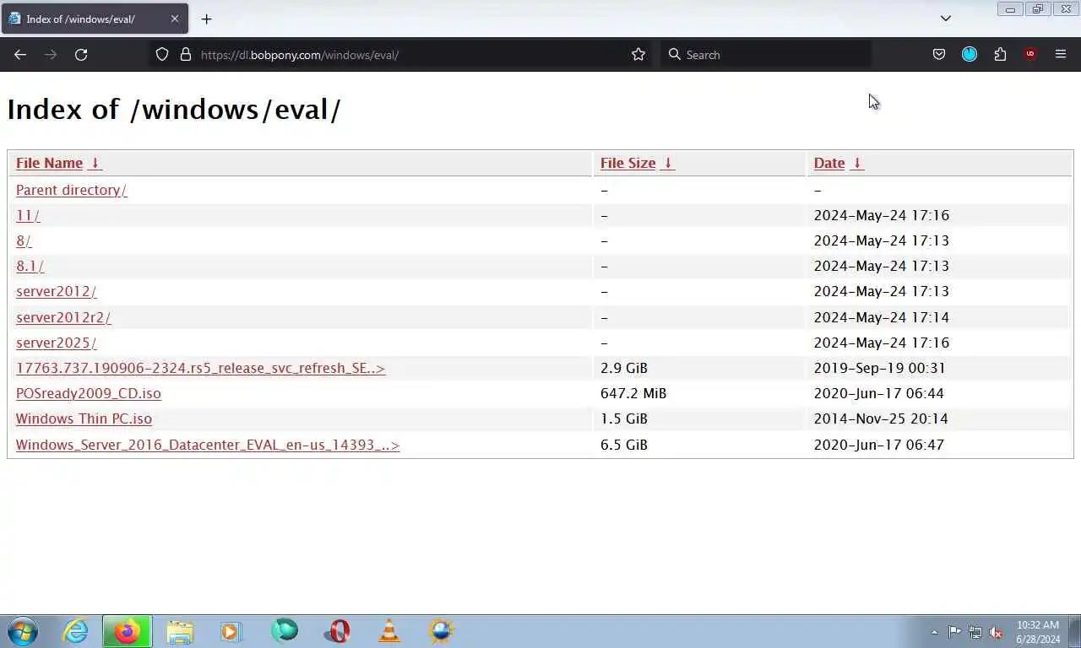Screen dimensions: 1081x648
Task: Open the 8/ folder
Action: point(24,240)
